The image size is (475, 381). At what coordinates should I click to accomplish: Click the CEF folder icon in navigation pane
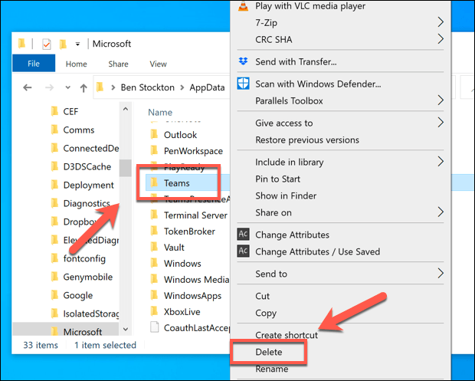pos(54,111)
